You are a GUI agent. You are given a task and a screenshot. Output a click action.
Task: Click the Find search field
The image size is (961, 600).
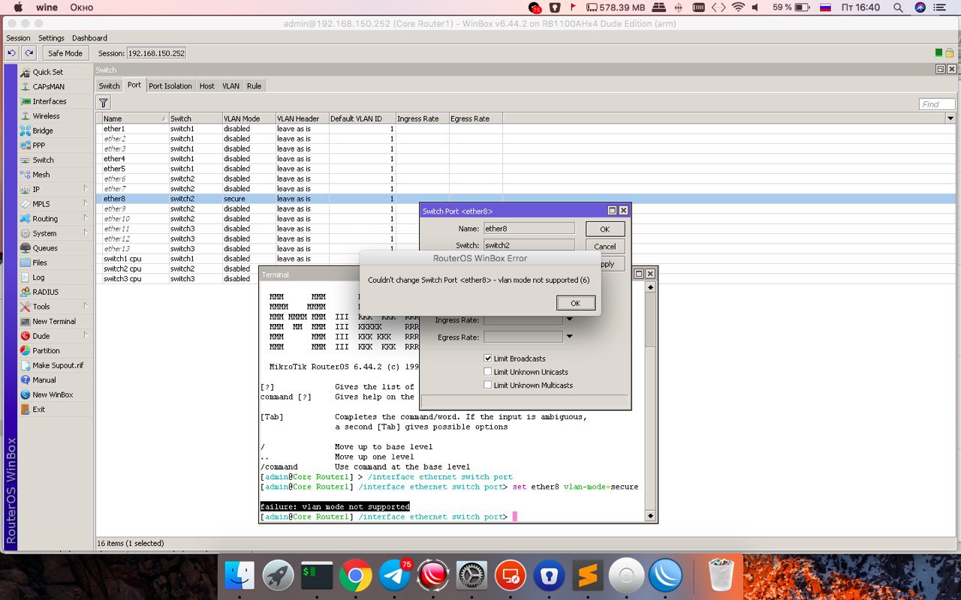[937, 104]
